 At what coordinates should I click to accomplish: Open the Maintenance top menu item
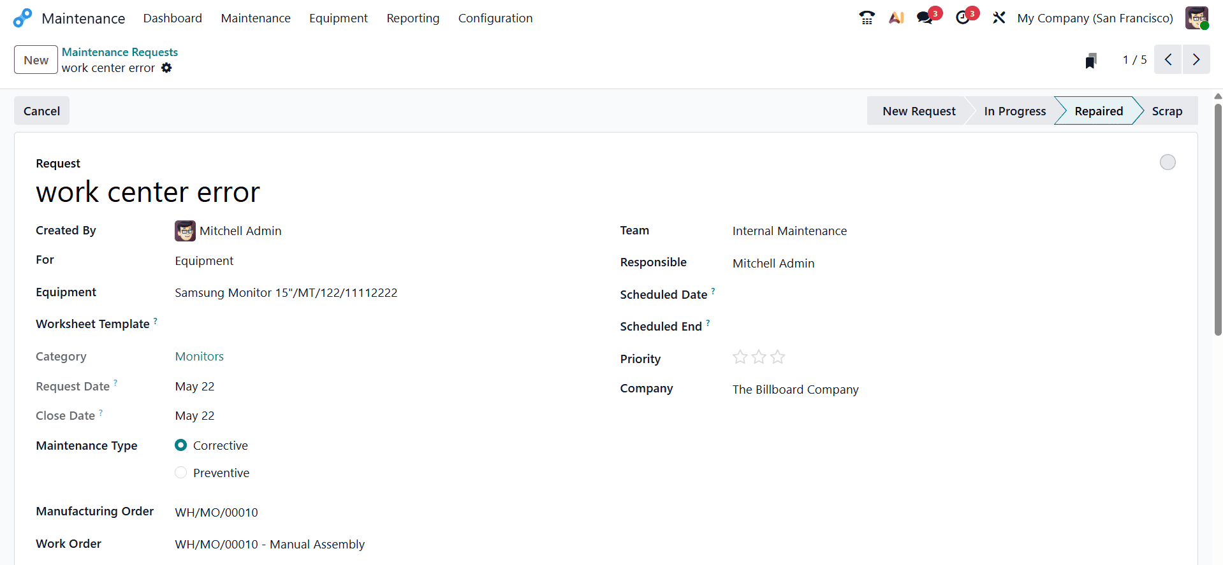256,18
